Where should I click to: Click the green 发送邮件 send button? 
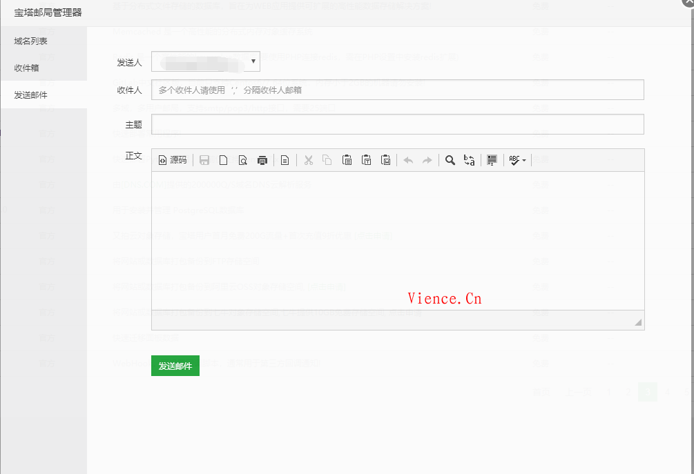[x=175, y=366]
